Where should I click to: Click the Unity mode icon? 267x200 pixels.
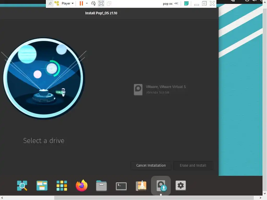(x=109, y=3)
